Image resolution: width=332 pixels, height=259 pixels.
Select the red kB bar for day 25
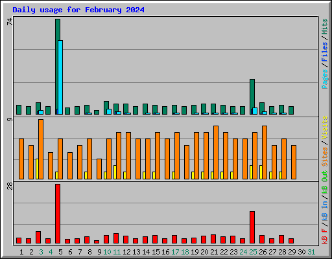252,227
